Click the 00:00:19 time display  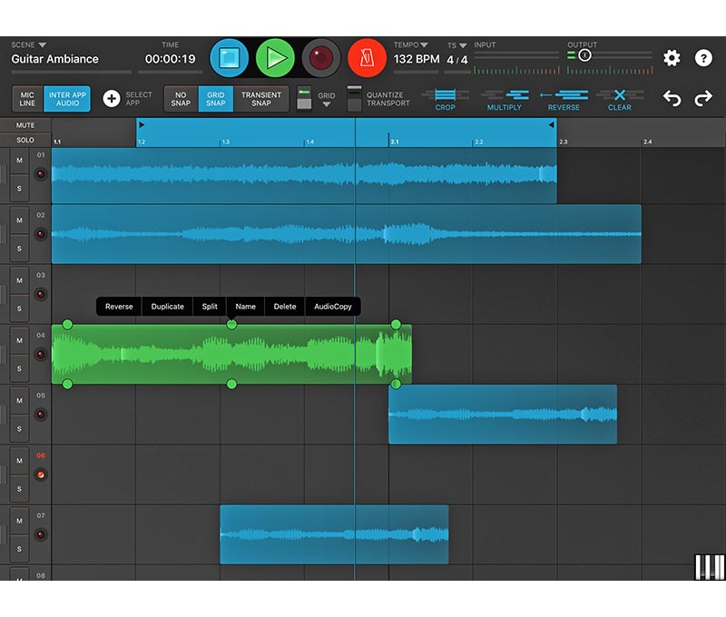tap(170, 59)
